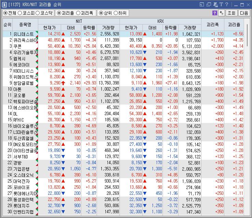This screenshot has height=218, width=252.
Task: Click the 두산퓨얼셀 stock name
Action: tap(24, 138)
